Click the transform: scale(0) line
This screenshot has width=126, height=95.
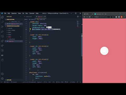pyautogui.click(x=43, y=76)
